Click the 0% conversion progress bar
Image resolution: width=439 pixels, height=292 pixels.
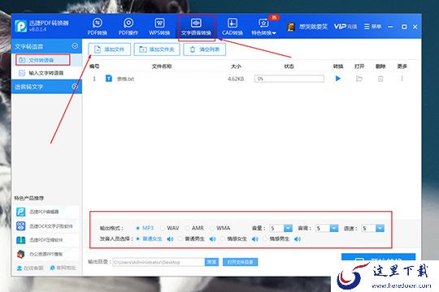pyautogui.click(x=289, y=79)
